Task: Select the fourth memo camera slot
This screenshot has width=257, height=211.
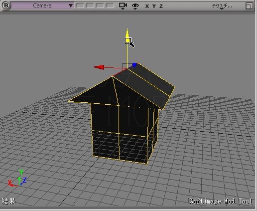Action: [110, 5]
